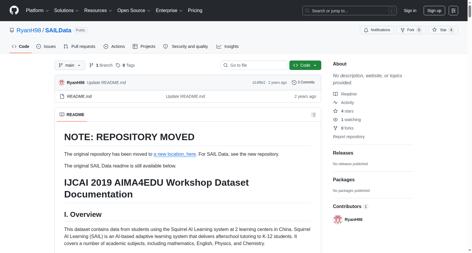Click the Sign up button
Image resolution: width=472 pixels, height=253 pixels.
(434, 11)
